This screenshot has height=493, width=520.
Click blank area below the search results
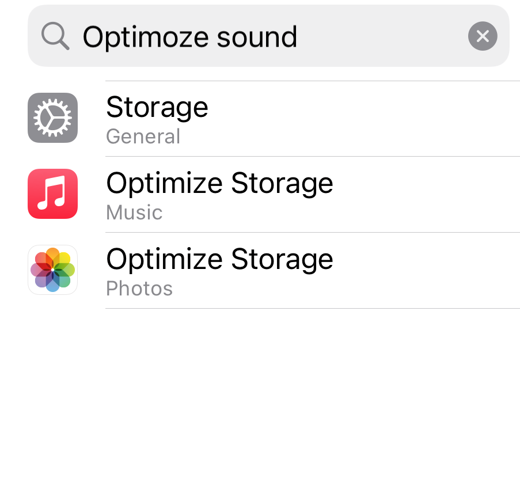[x=260, y=398]
